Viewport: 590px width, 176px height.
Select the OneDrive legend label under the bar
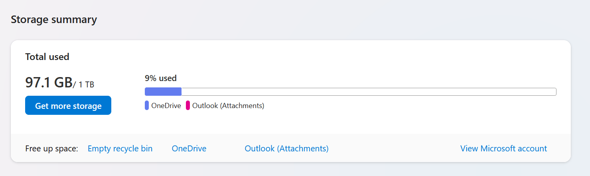(166, 106)
